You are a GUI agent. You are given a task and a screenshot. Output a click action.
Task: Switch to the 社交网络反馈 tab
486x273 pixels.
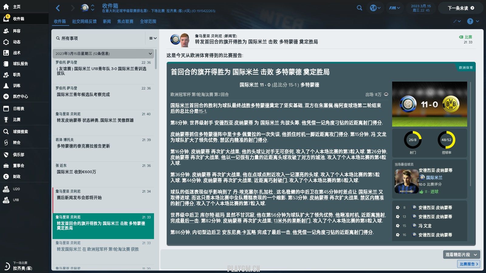click(x=84, y=21)
